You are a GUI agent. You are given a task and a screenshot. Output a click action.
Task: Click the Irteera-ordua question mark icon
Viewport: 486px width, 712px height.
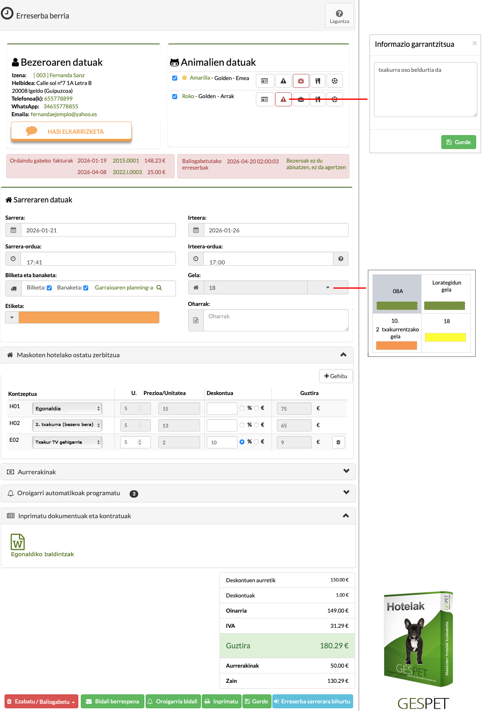[x=340, y=259]
